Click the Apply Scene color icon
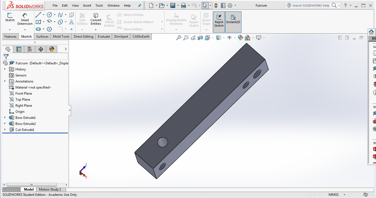Screen dimensions: 376x198 (x=247, y=38)
